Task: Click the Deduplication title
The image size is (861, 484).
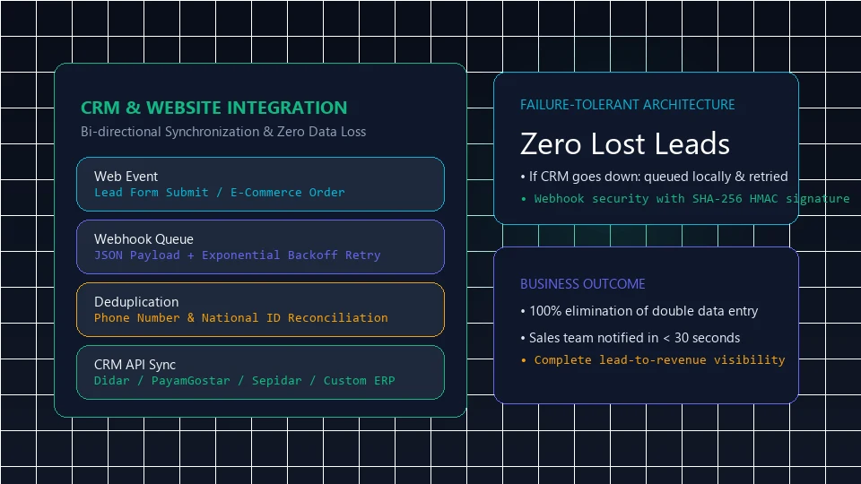Action: coord(136,302)
